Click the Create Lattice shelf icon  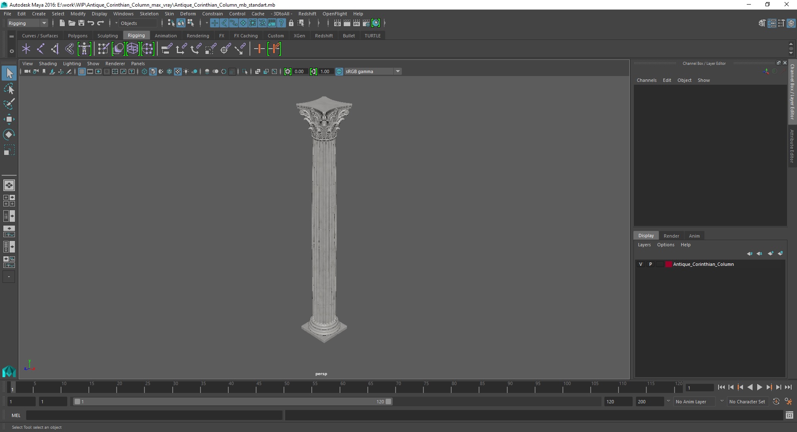coord(133,49)
